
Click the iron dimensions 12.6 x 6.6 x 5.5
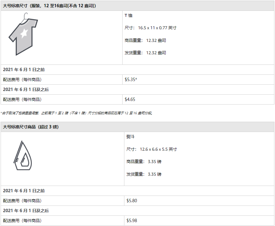[152, 149]
